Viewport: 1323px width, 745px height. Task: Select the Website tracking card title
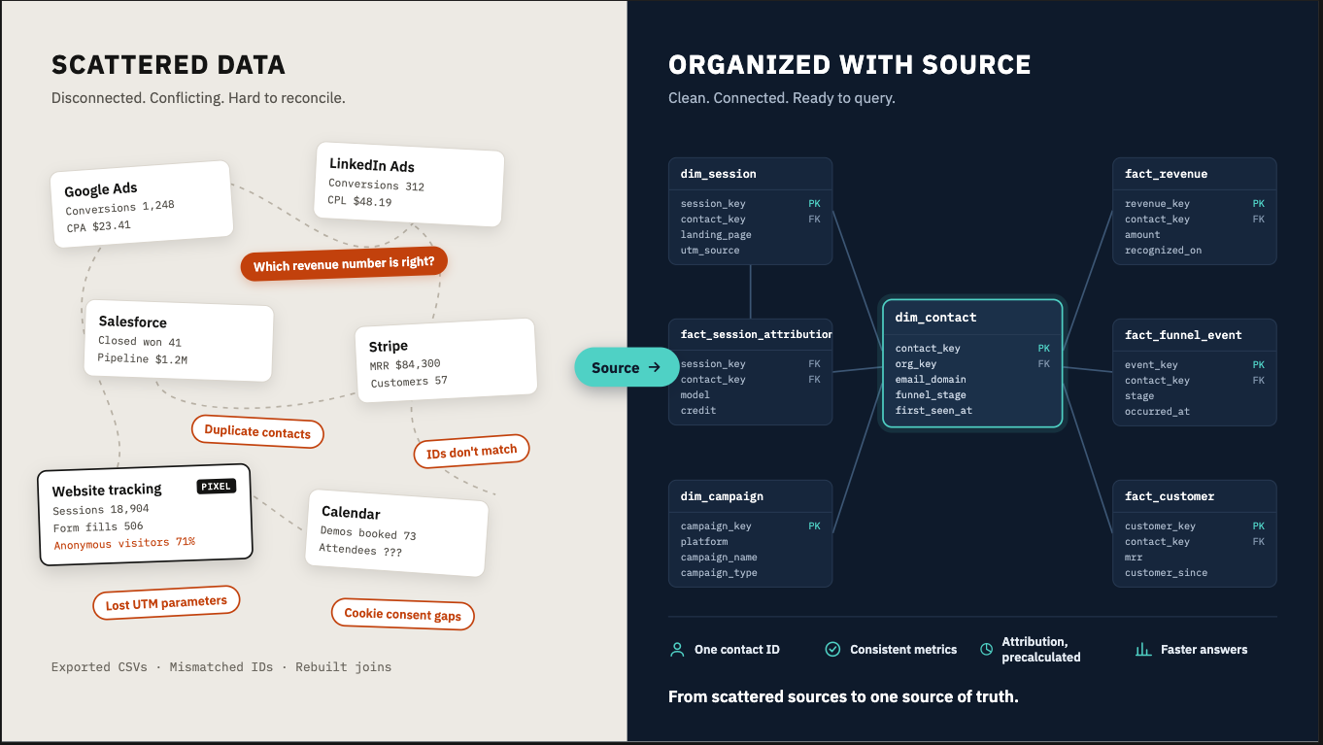click(x=107, y=491)
